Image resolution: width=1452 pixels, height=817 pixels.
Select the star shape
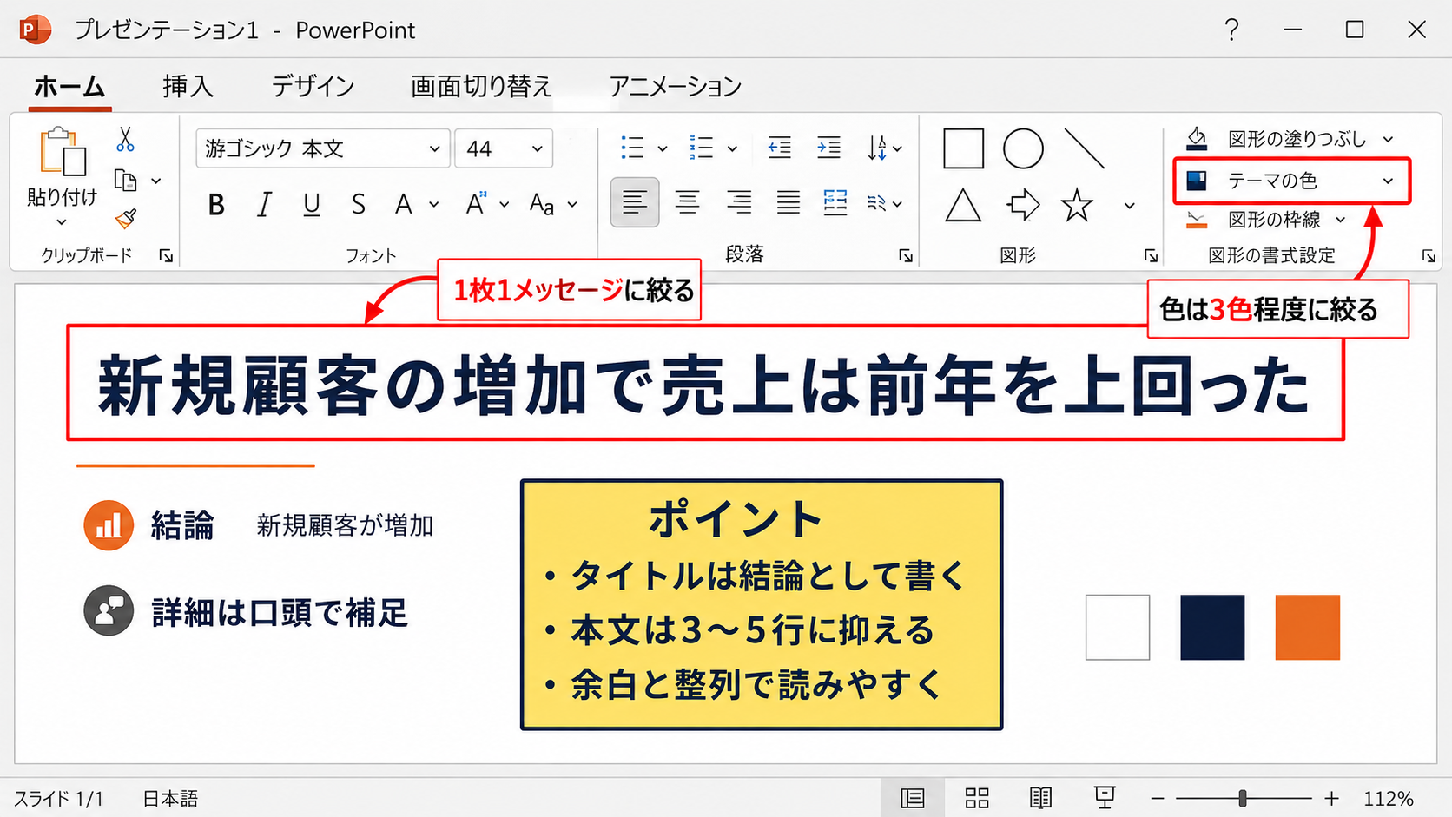[x=1077, y=206]
